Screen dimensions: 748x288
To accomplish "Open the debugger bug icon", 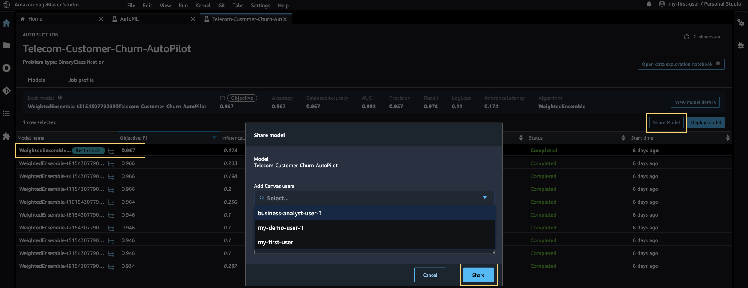I will coord(741,45).
